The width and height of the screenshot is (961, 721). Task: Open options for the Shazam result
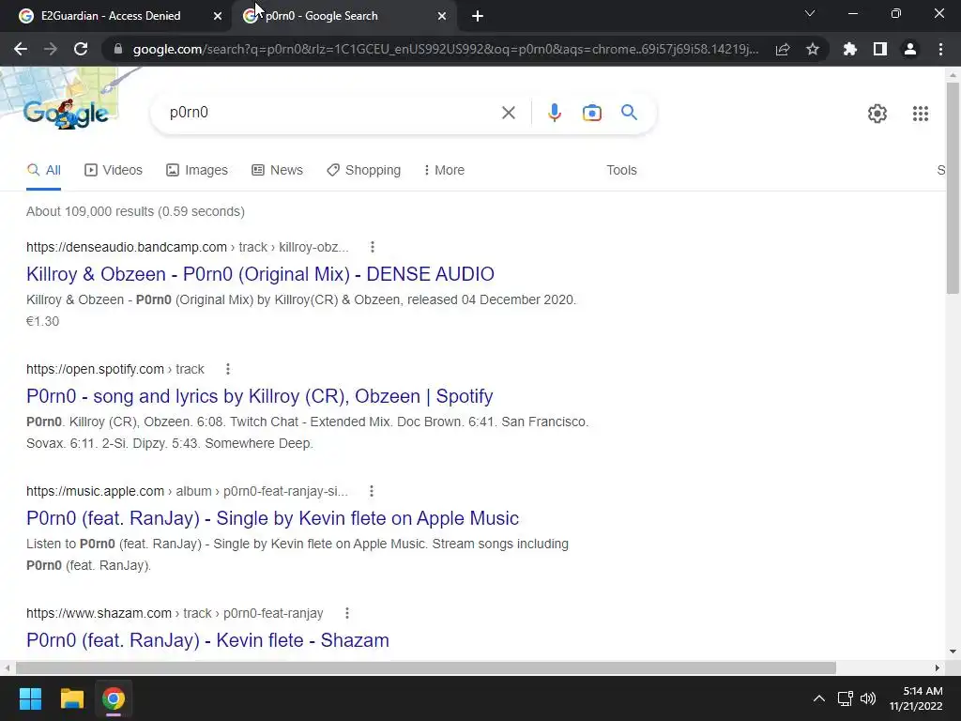pos(347,613)
